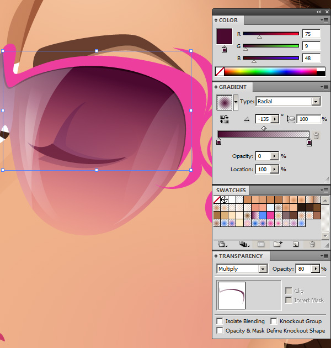Viewport: 331px width, 348px height.
Task: Select the None swatch in Swatches panel
Action: click(217, 199)
